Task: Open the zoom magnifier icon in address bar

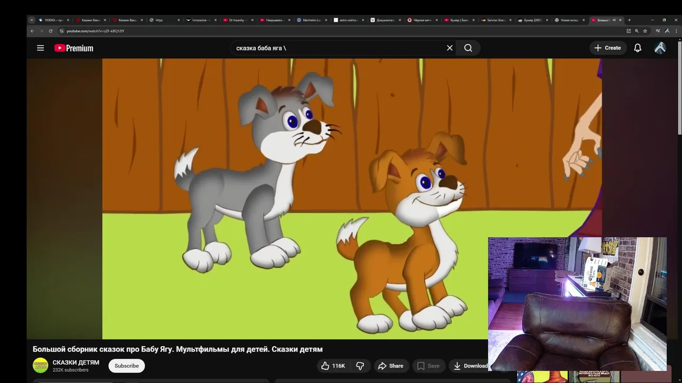Action: pyautogui.click(x=637, y=31)
